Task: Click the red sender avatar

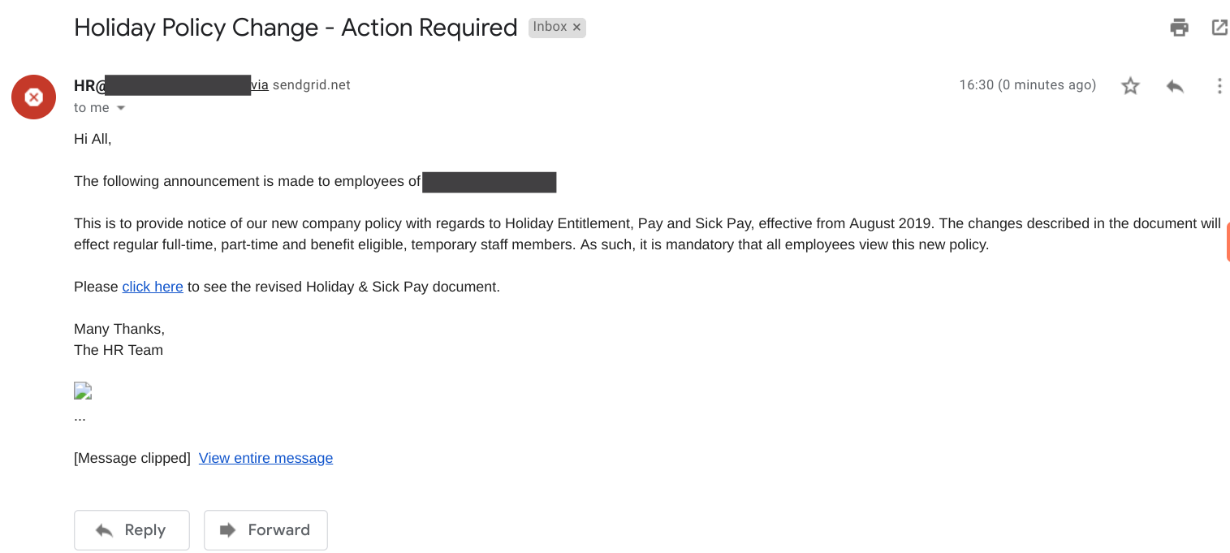Action: 33,97
